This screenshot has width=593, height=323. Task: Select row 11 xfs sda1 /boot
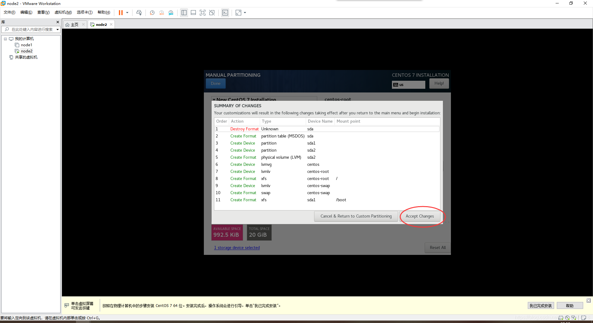pos(327,200)
